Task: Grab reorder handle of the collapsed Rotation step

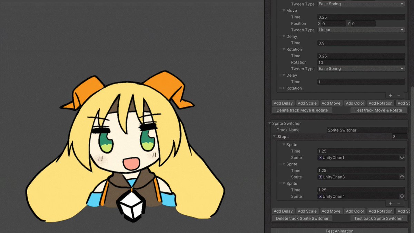Action: (x=280, y=88)
